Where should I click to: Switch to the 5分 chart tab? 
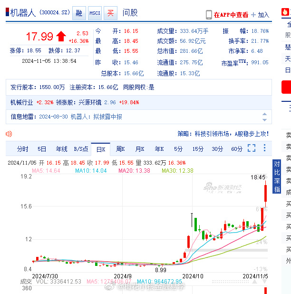click(178, 149)
